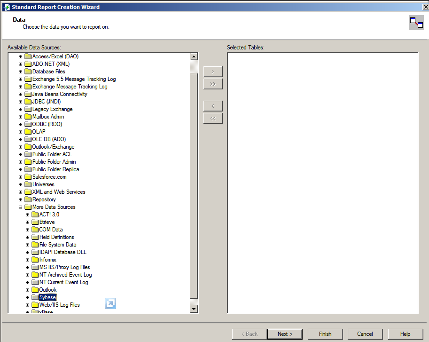Open Help for the wizard

pos(405,334)
